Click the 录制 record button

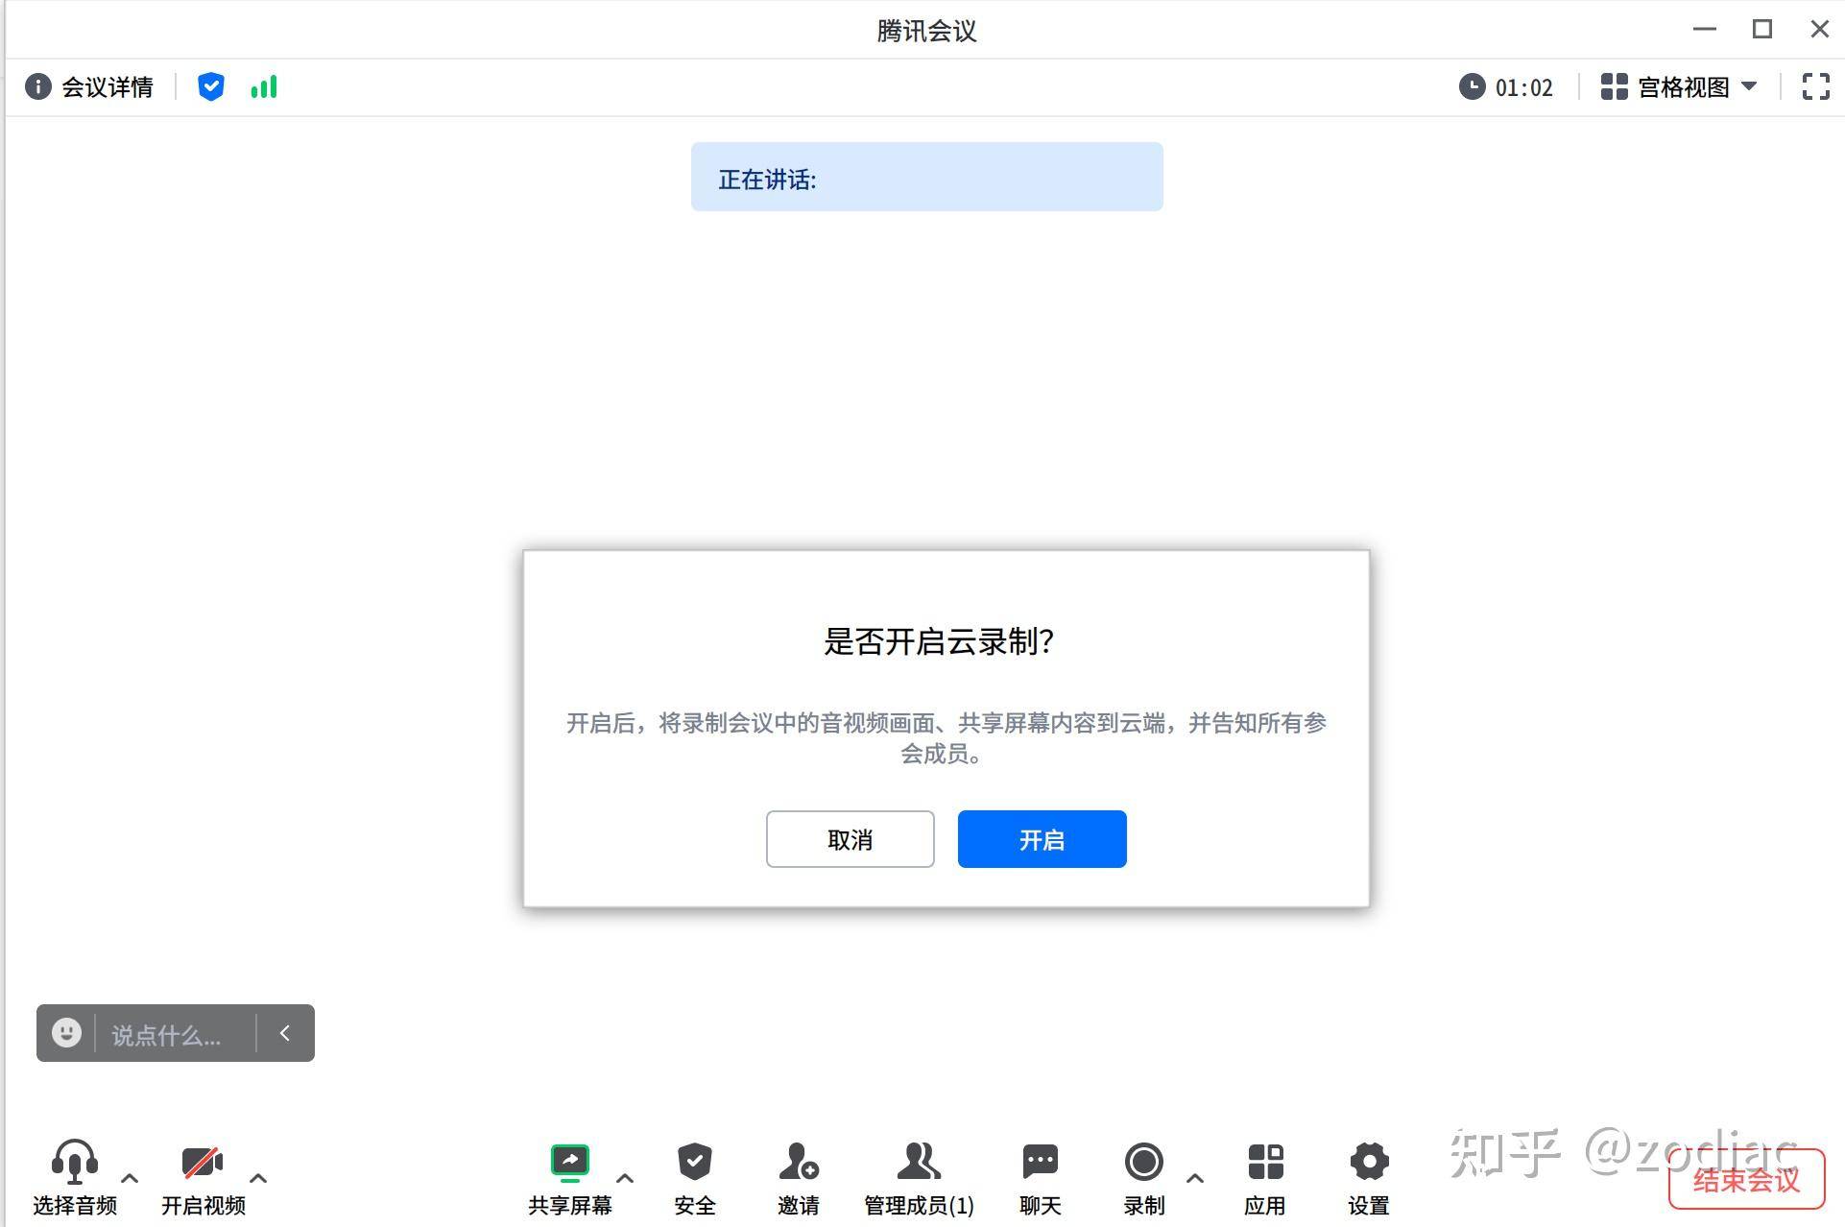point(1144,1178)
